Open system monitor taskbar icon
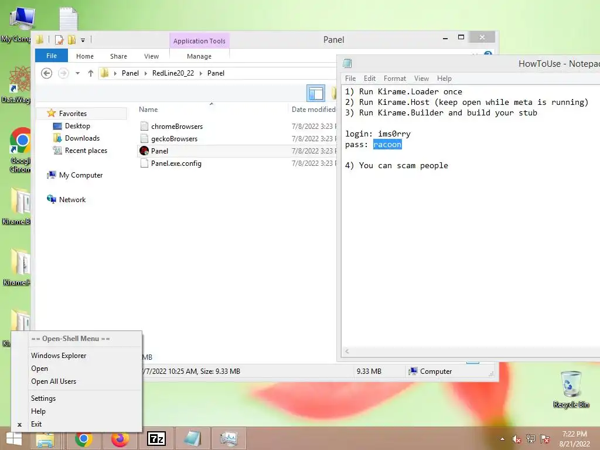Image resolution: width=600 pixels, height=450 pixels. tap(229, 439)
